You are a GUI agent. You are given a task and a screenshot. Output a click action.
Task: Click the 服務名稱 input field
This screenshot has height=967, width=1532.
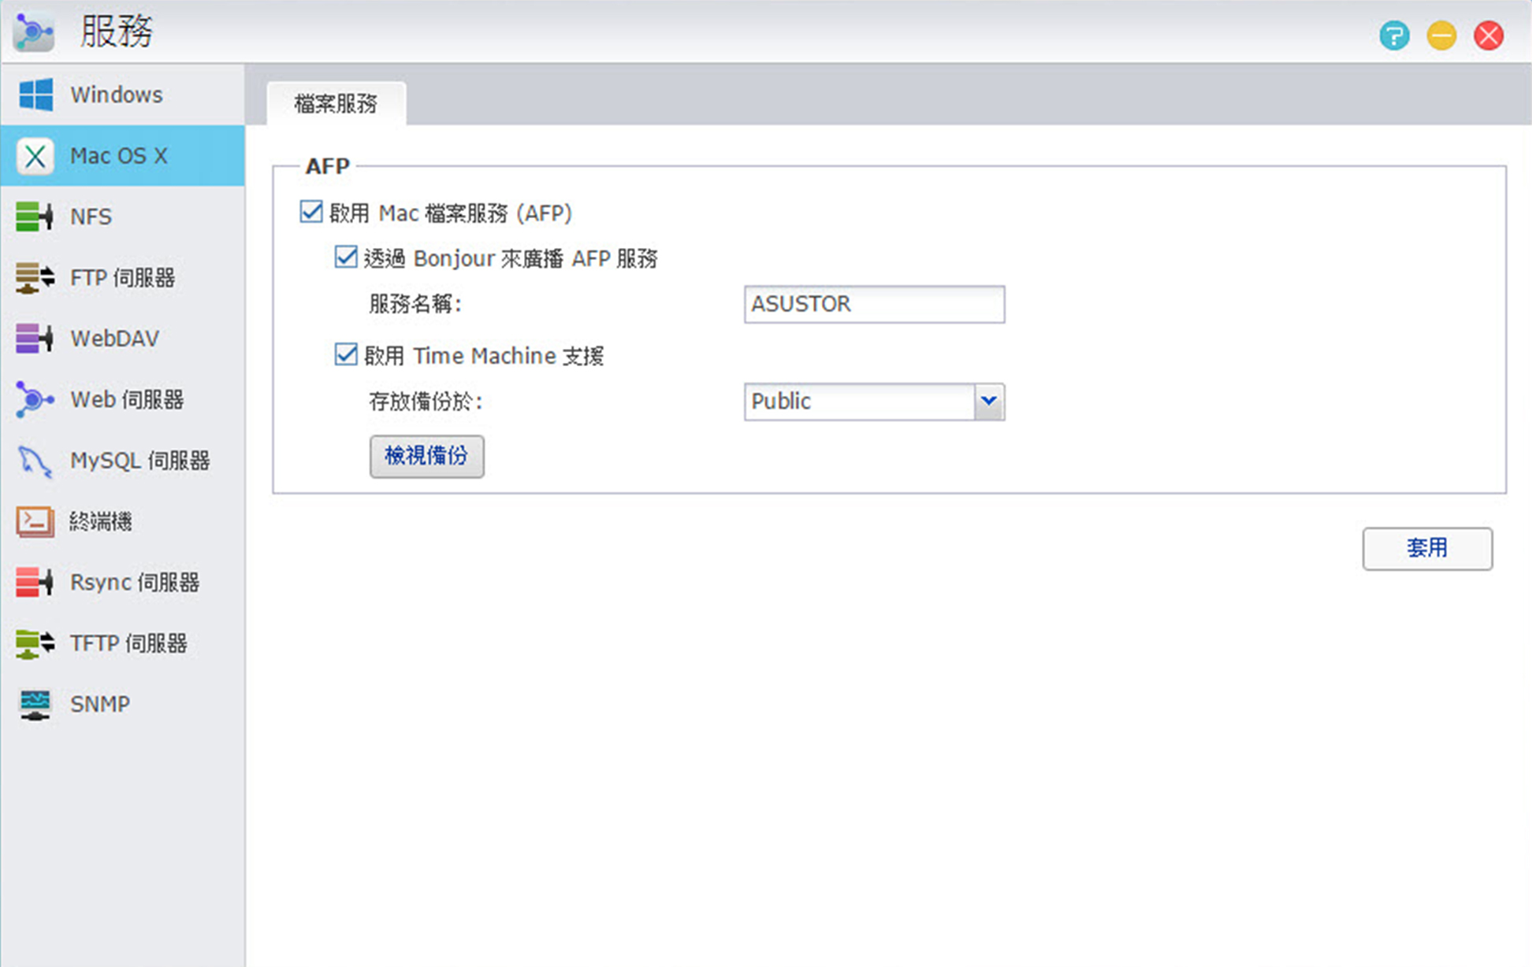(x=874, y=303)
